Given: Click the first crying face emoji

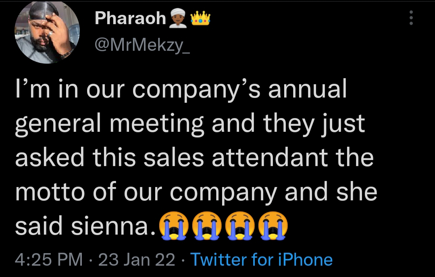Looking at the screenshot, I should click(174, 226).
